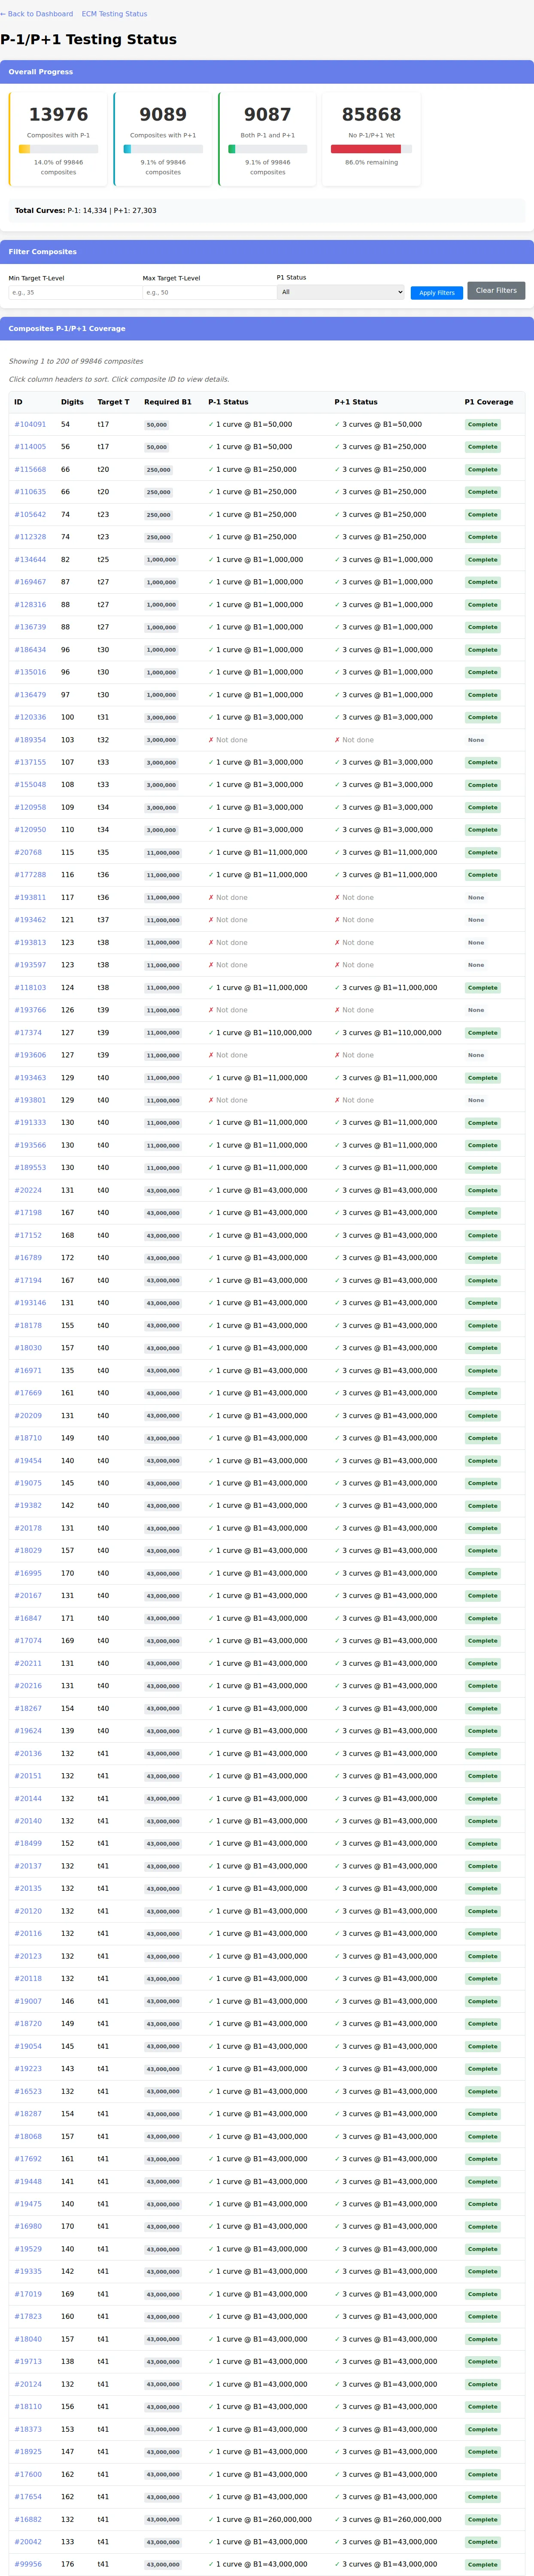
Task: Click the Apply Filters button
Action: [437, 293]
